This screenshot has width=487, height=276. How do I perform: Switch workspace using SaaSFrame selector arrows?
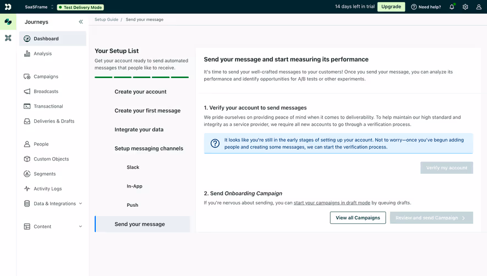coord(52,7)
